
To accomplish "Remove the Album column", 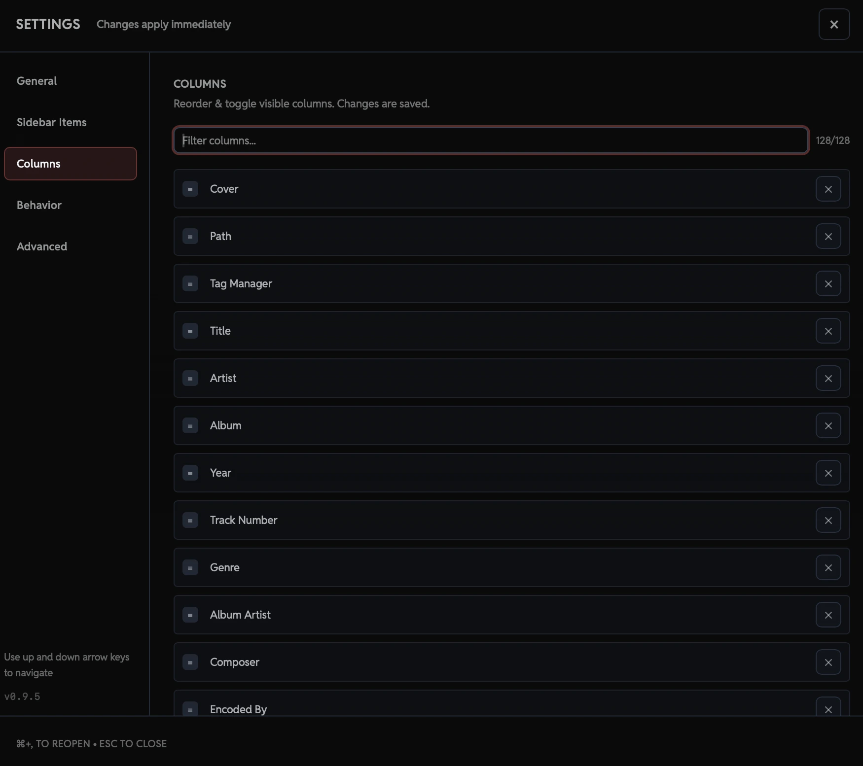I will (x=828, y=425).
